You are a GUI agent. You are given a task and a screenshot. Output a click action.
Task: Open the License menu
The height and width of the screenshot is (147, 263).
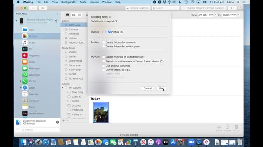(94, 2)
